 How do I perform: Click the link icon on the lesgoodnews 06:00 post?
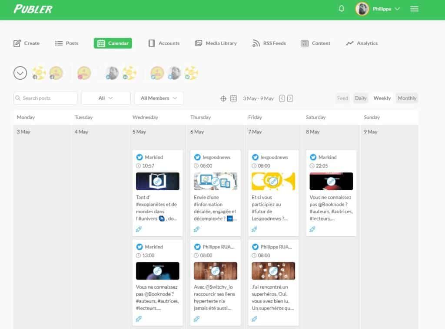(197, 229)
